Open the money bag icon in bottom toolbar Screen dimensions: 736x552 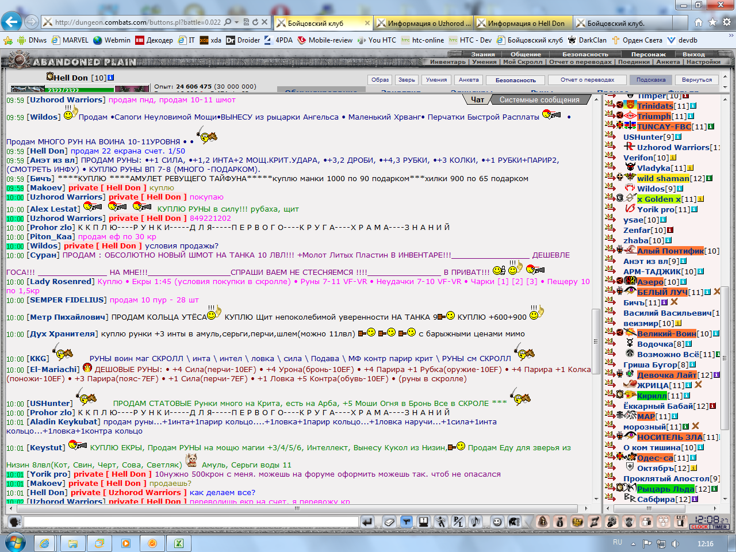(x=559, y=522)
